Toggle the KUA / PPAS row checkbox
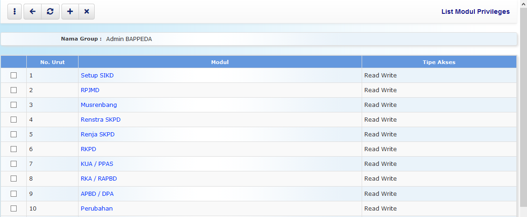The height and width of the screenshot is (217, 527). [13, 164]
